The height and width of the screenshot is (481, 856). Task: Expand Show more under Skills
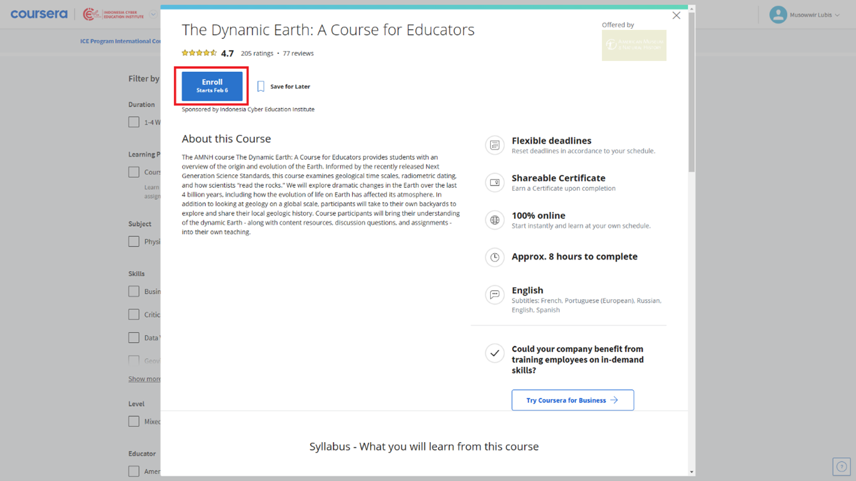pyautogui.click(x=144, y=379)
